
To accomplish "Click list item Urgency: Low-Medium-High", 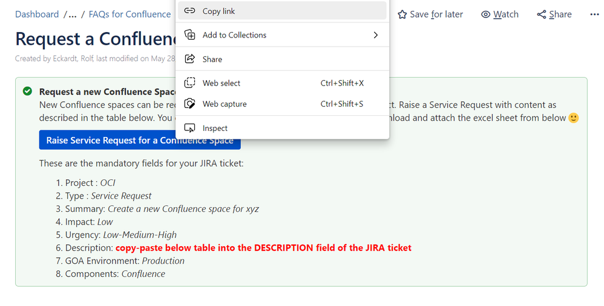I will pos(121,235).
